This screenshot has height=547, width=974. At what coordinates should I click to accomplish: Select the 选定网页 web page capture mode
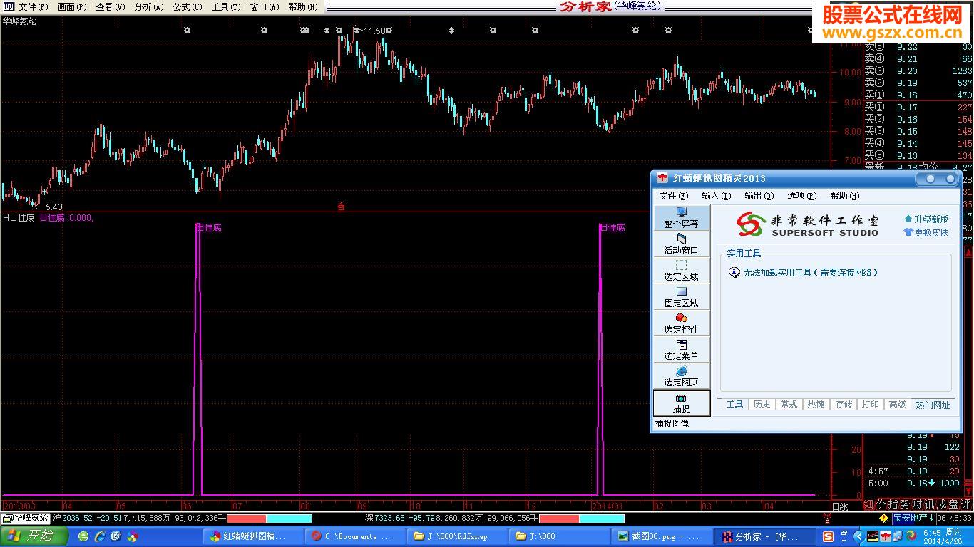[x=682, y=376]
